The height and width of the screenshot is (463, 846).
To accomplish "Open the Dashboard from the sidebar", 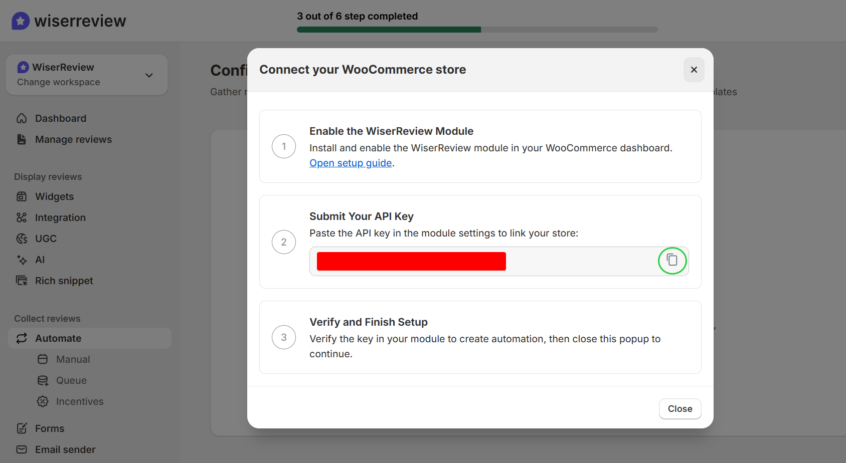I will tap(60, 118).
